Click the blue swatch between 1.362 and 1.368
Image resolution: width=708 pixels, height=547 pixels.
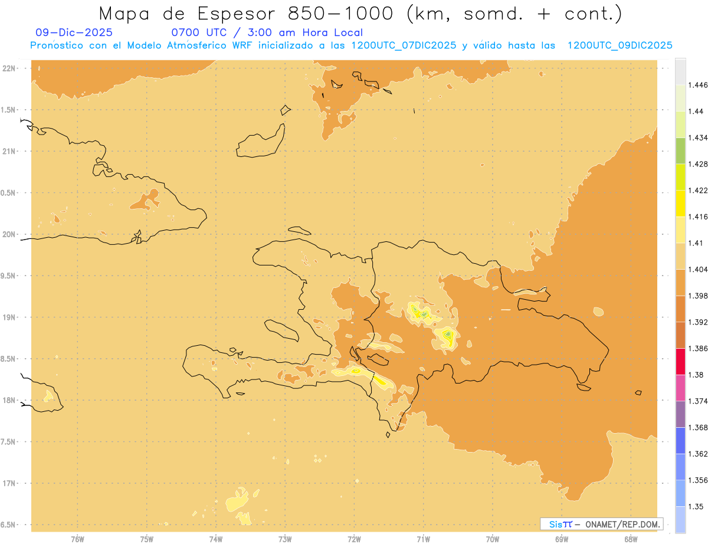680,441
